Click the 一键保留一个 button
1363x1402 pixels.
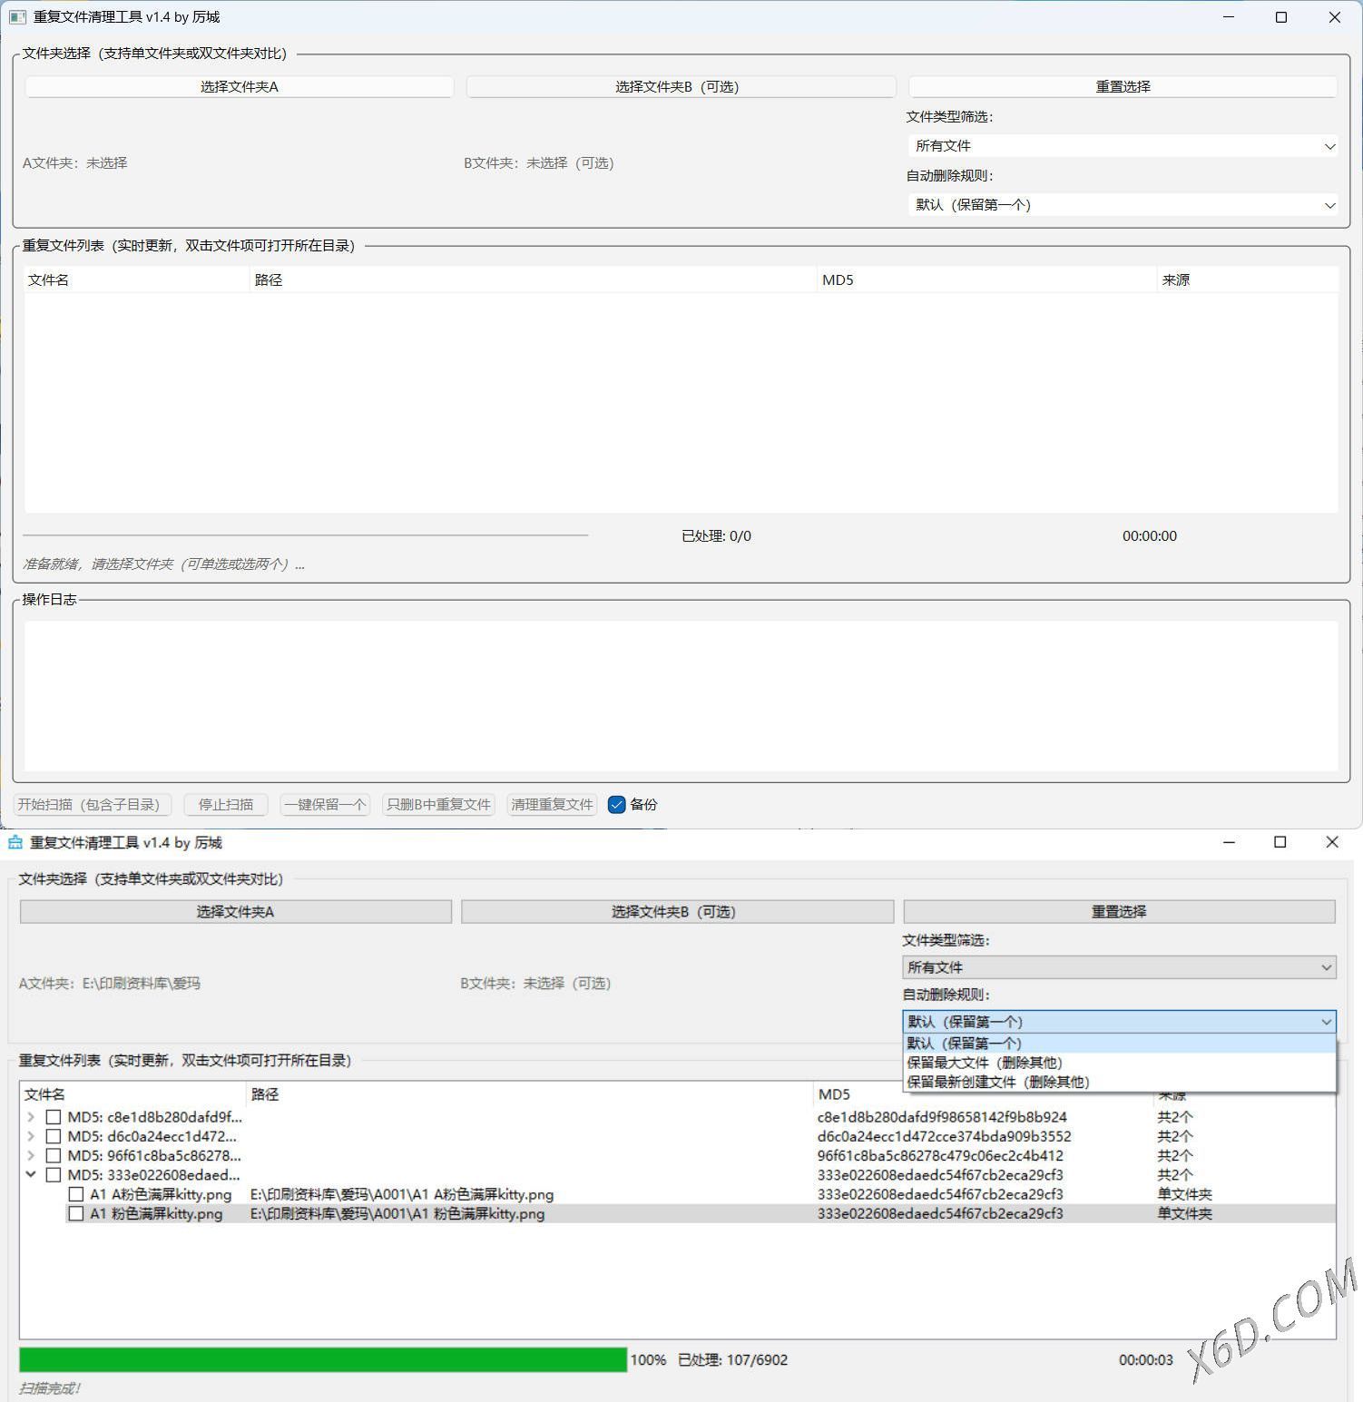325,805
